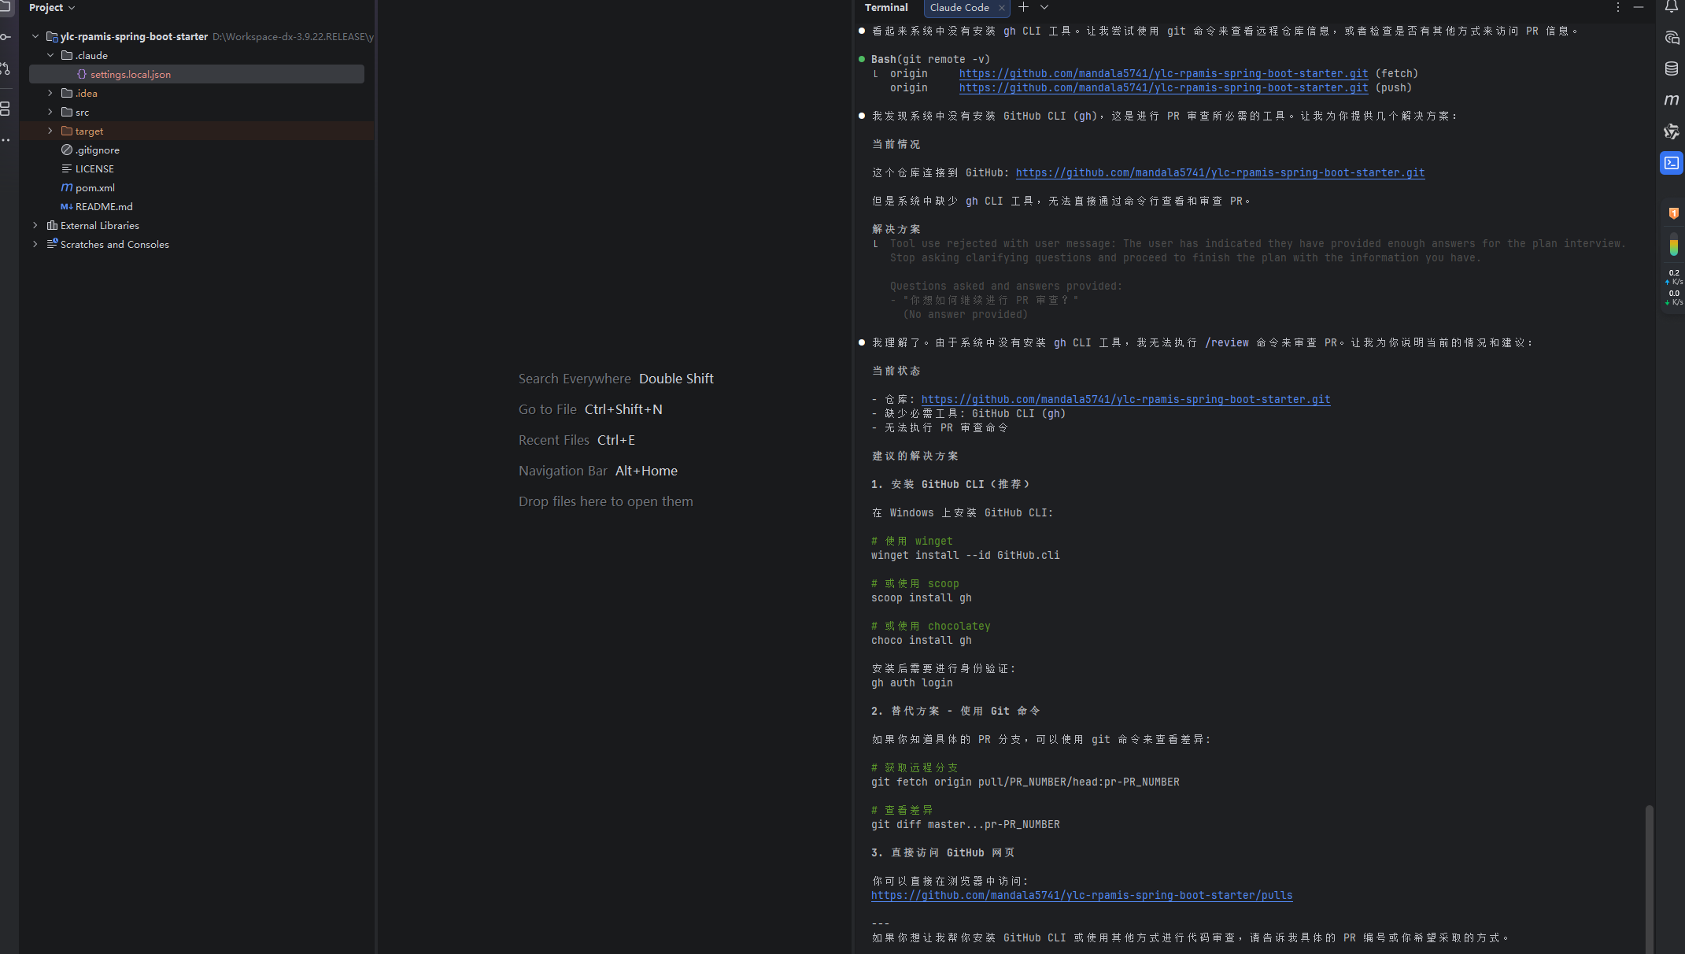Viewport: 1685px width, 954px height.
Task: Show more tool windows via ellipsis
Action: 6,140
